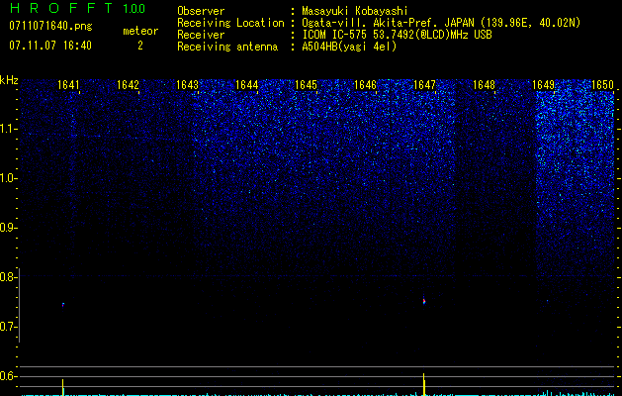Click the 0.8 frequency axis label

[7, 277]
